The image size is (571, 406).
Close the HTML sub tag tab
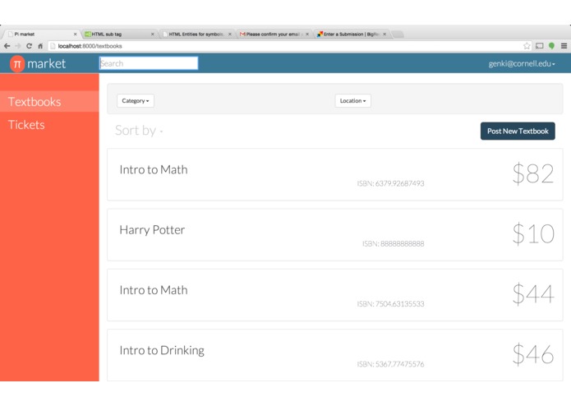coord(153,35)
